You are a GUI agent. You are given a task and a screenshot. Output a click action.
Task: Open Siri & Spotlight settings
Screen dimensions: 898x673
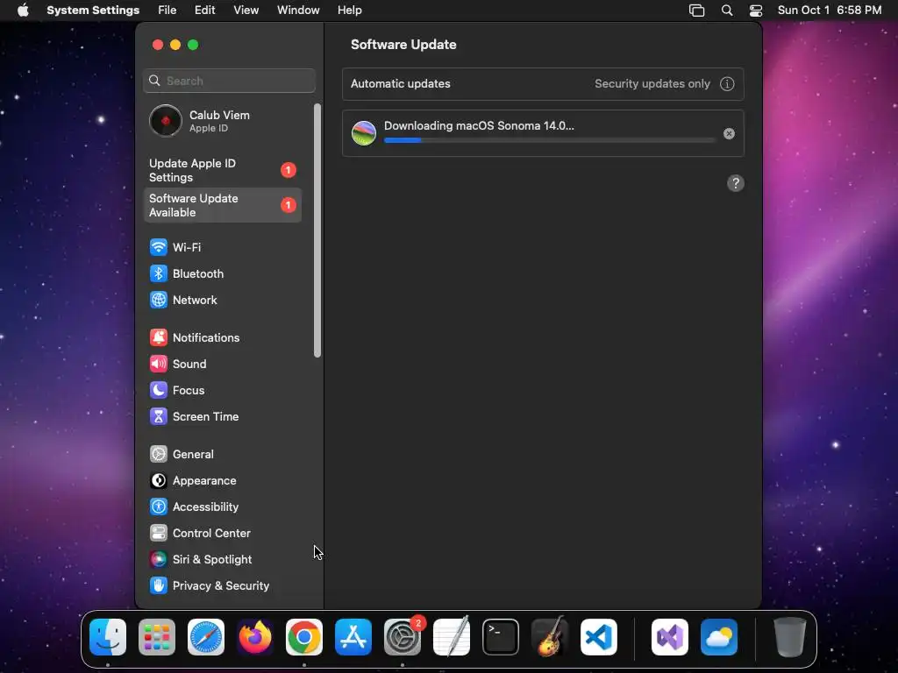222,560
